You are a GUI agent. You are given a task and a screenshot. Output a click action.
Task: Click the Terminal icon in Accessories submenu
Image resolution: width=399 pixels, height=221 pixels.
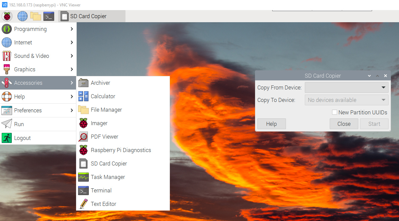pos(83,191)
